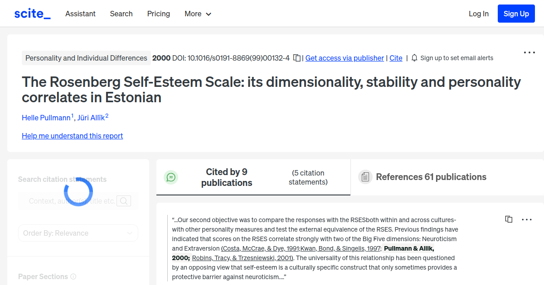Select the Cited by 9 publications tab
Viewport: 544px width, 285px height.
pos(227,177)
